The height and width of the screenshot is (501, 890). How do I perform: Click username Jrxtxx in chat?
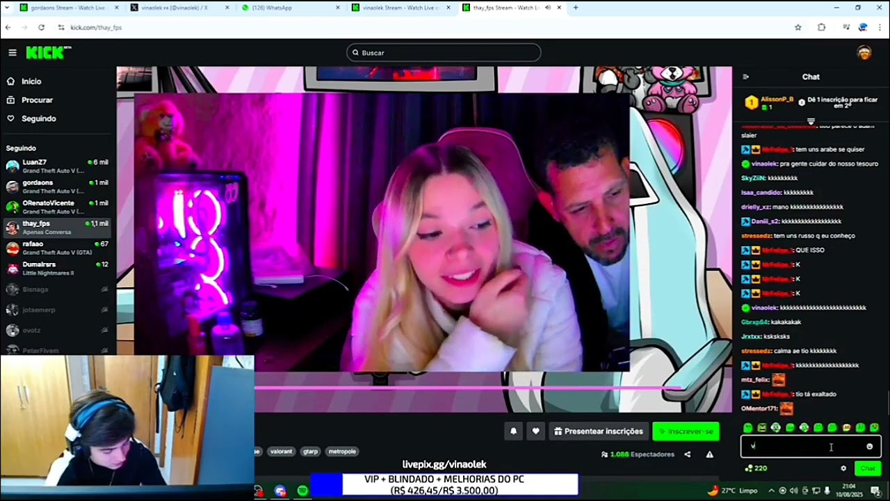pos(751,337)
